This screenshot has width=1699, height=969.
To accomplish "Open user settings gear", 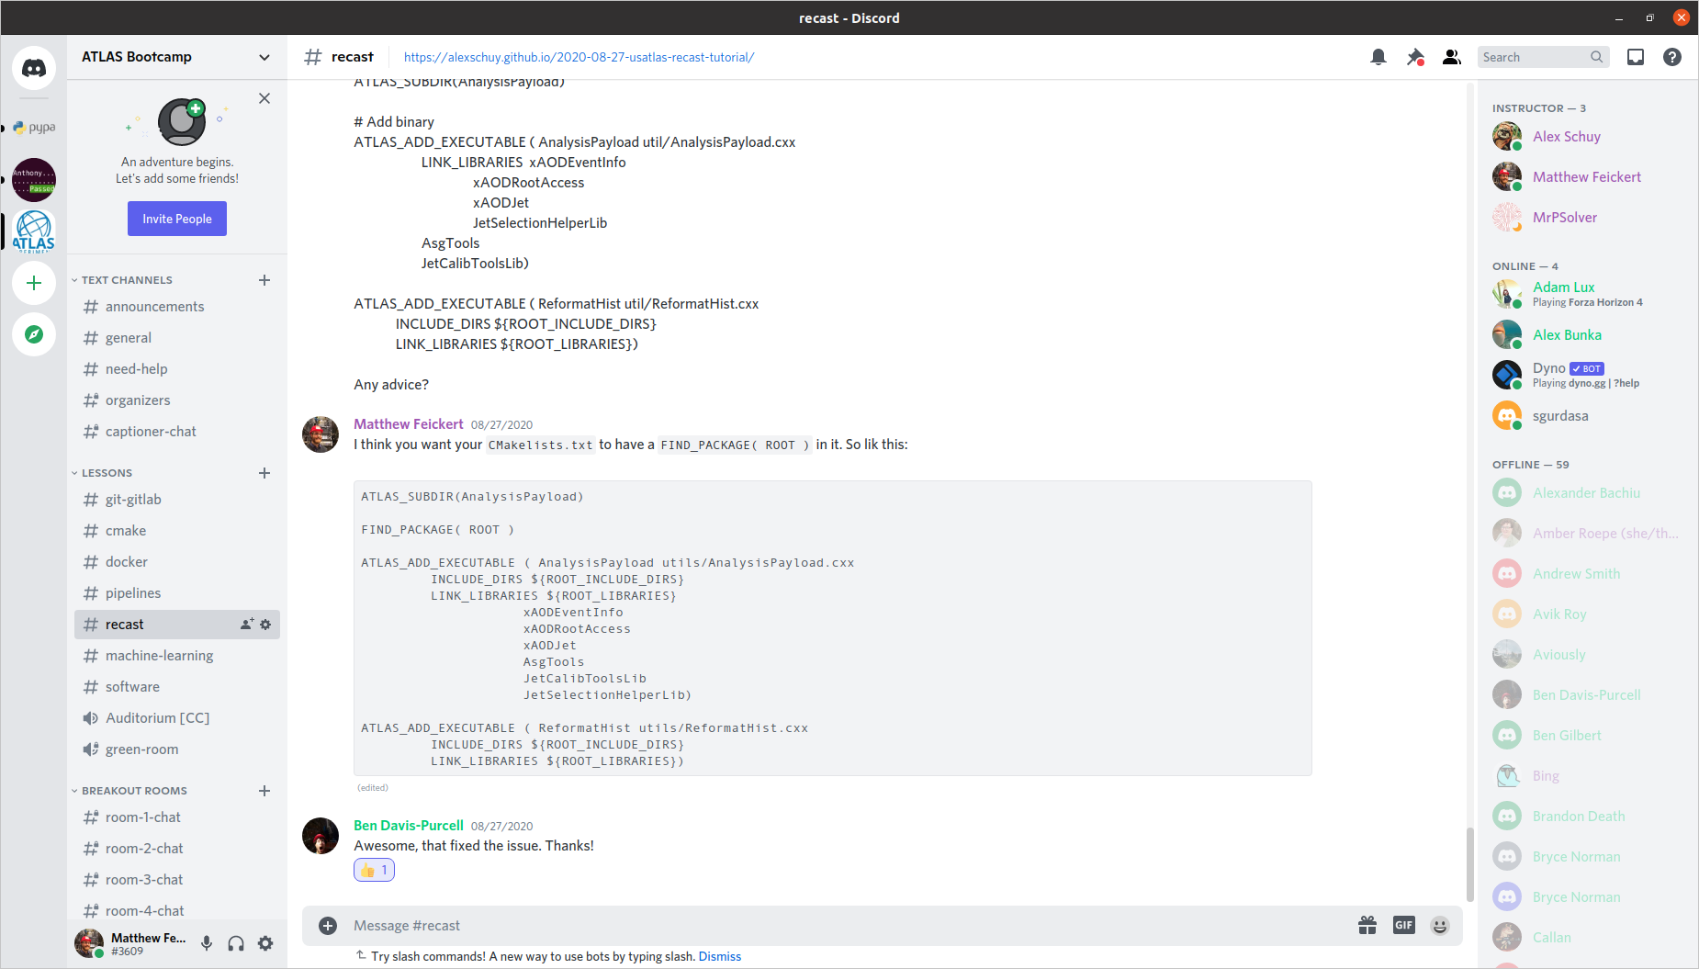I will pyautogui.click(x=265, y=943).
